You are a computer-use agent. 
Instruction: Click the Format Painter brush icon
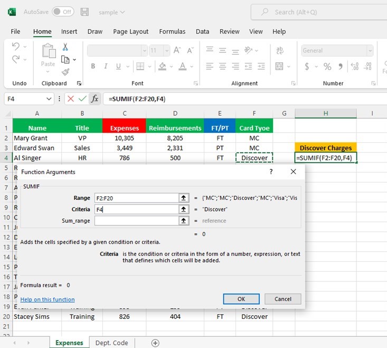coord(65,72)
